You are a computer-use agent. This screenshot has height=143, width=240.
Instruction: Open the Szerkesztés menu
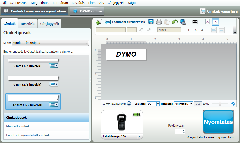[19, 3]
